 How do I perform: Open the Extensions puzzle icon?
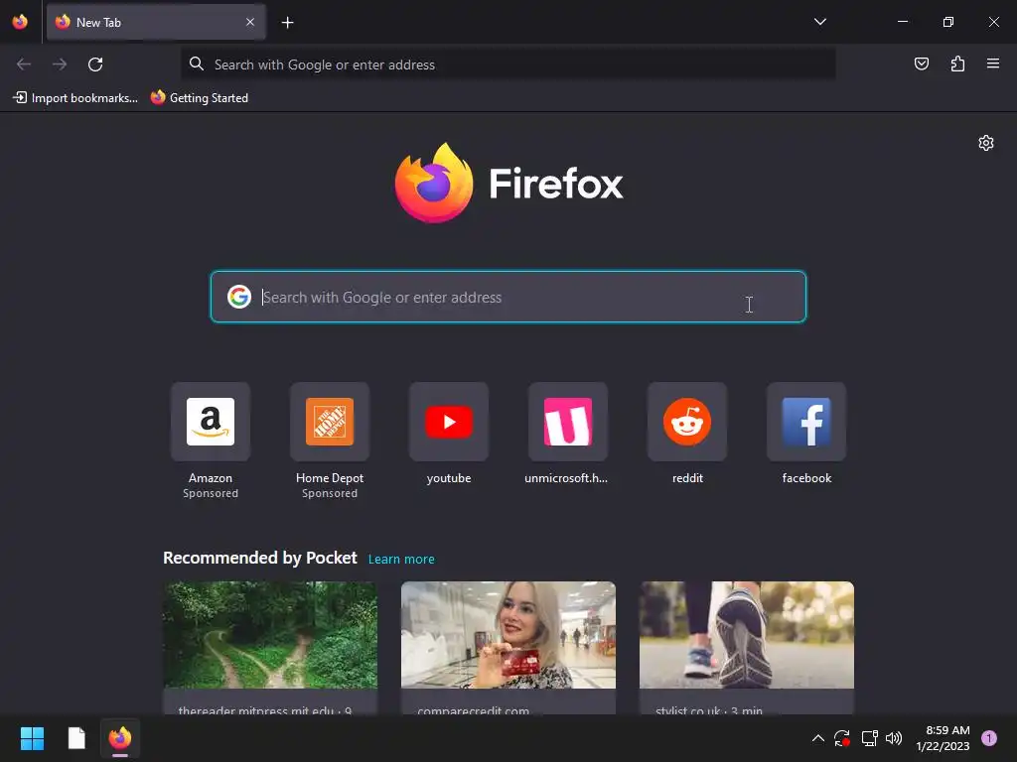[957, 63]
